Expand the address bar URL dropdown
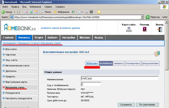The width and height of the screenshot is (169, 108). [x=142, y=17]
